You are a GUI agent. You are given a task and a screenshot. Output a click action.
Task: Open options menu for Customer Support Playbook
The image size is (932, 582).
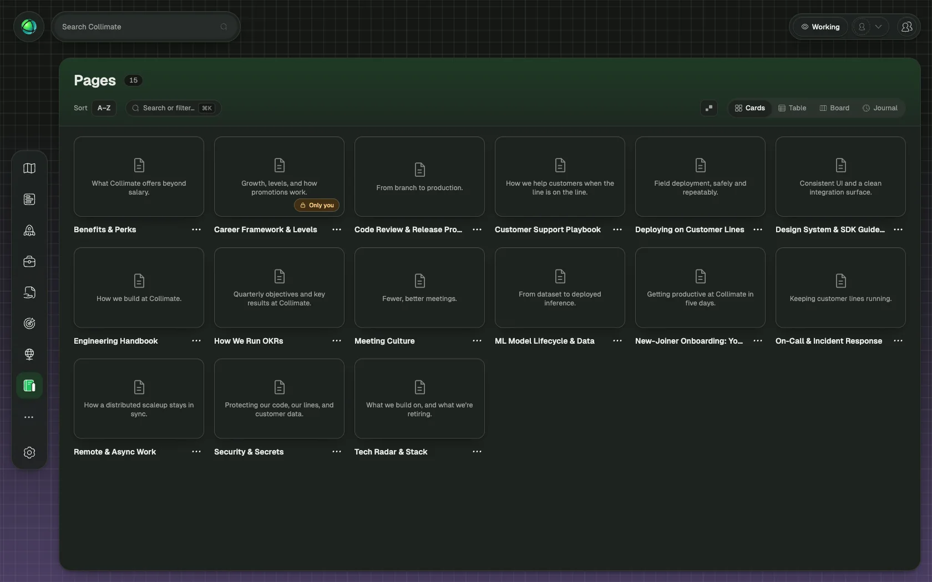(x=617, y=229)
